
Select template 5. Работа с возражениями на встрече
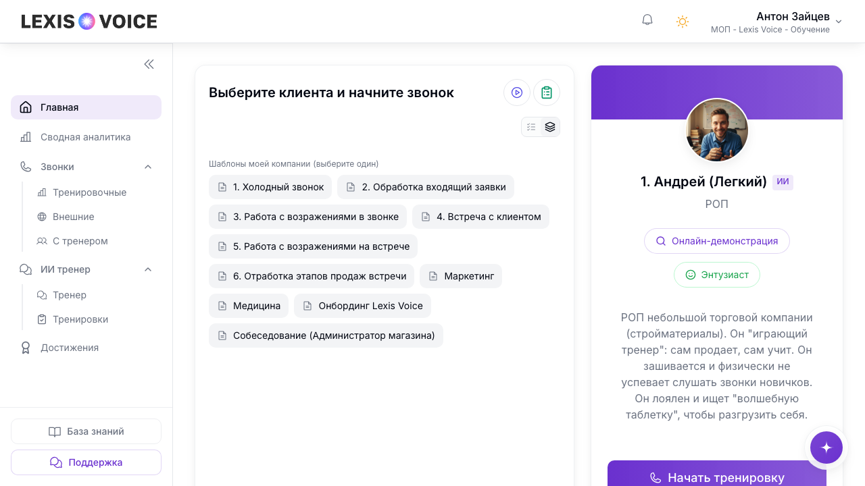tap(313, 246)
